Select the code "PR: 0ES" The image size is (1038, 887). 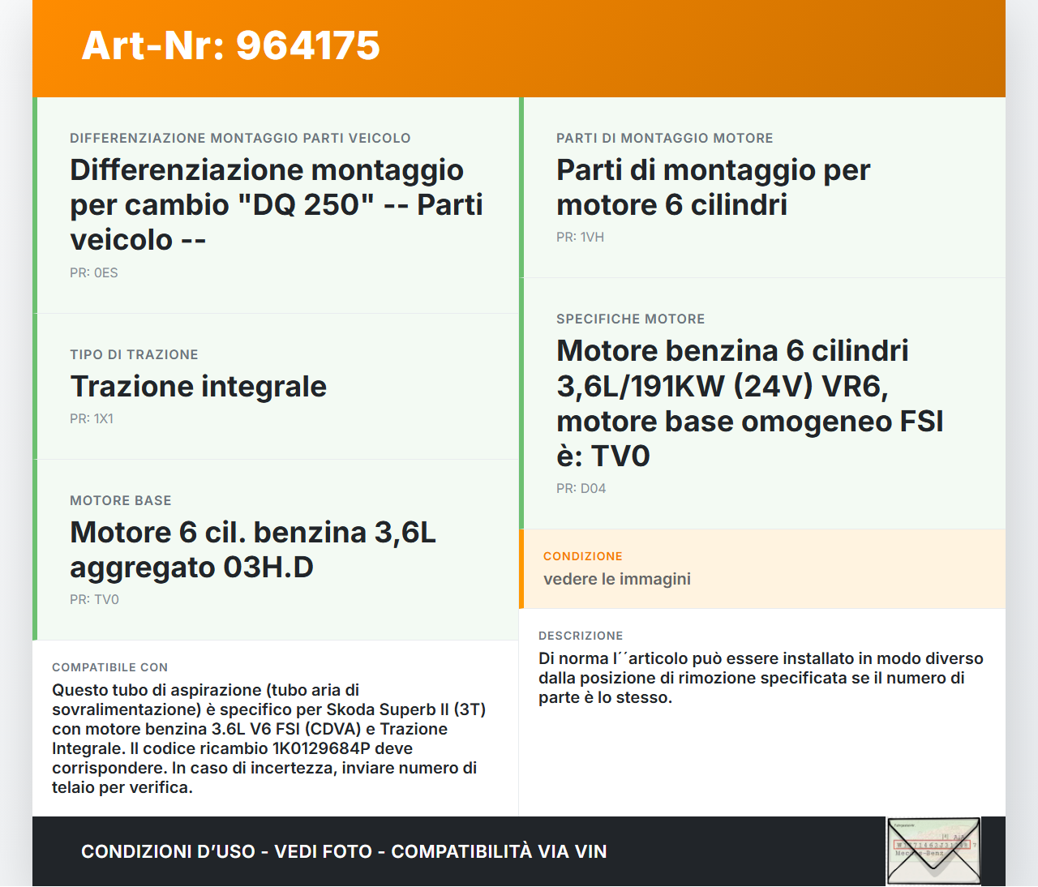pyautogui.click(x=94, y=272)
